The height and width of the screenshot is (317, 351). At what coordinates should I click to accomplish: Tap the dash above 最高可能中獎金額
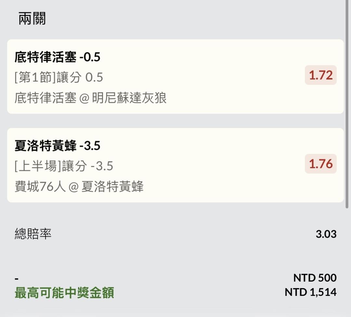pos(17,279)
